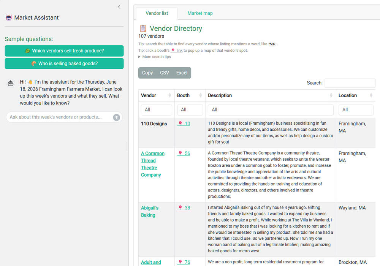Click sample pin link in the tip
380x266 pixels.
177,51
